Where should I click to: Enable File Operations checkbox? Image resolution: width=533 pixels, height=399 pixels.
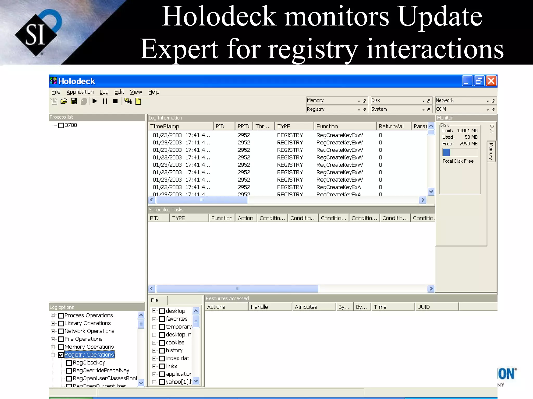click(x=61, y=339)
